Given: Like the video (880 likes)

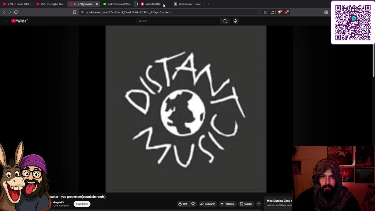Looking at the screenshot, I should (x=182, y=204).
